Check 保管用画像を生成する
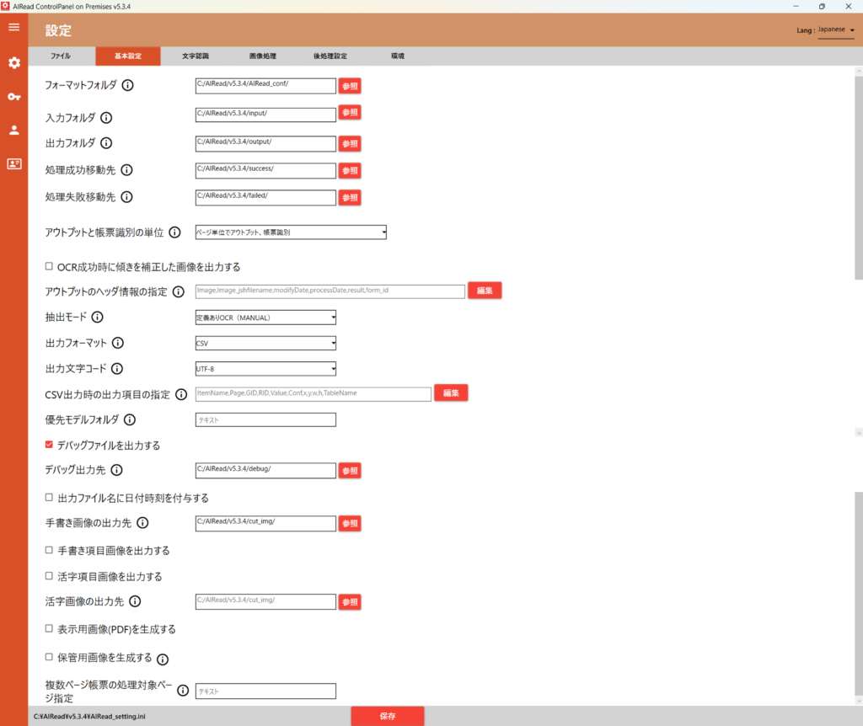Image resolution: width=863 pixels, height=726 pixels. click(x=49, y=657)
